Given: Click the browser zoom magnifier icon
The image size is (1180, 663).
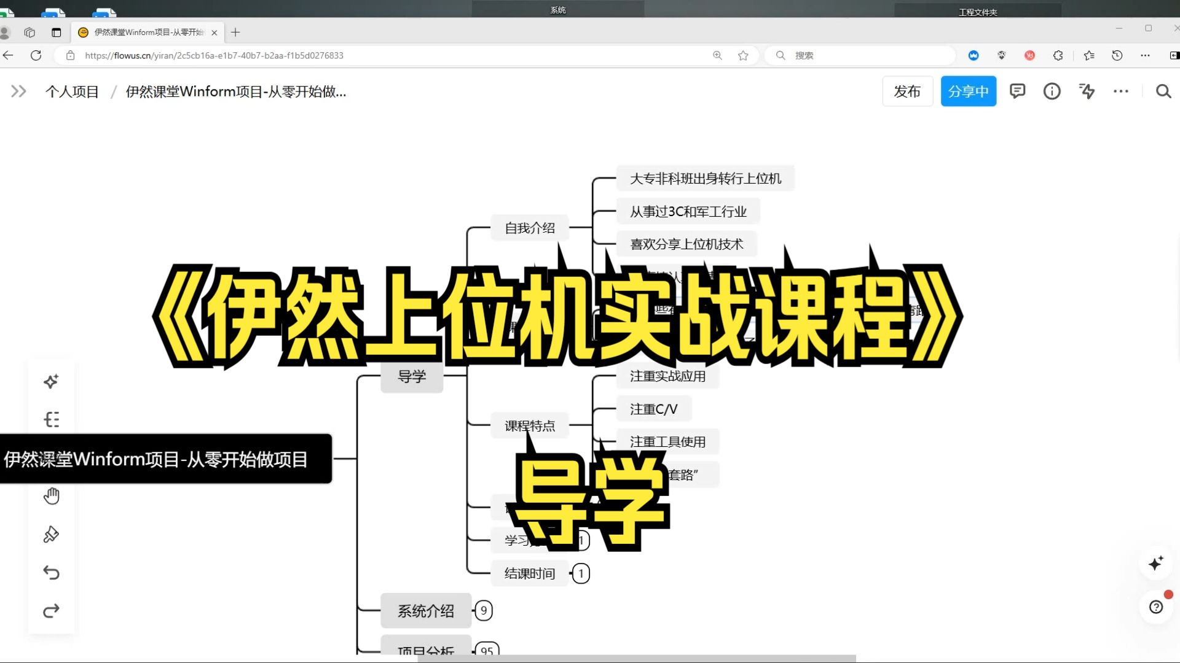Looking at the screenshot, I should 717,55.
